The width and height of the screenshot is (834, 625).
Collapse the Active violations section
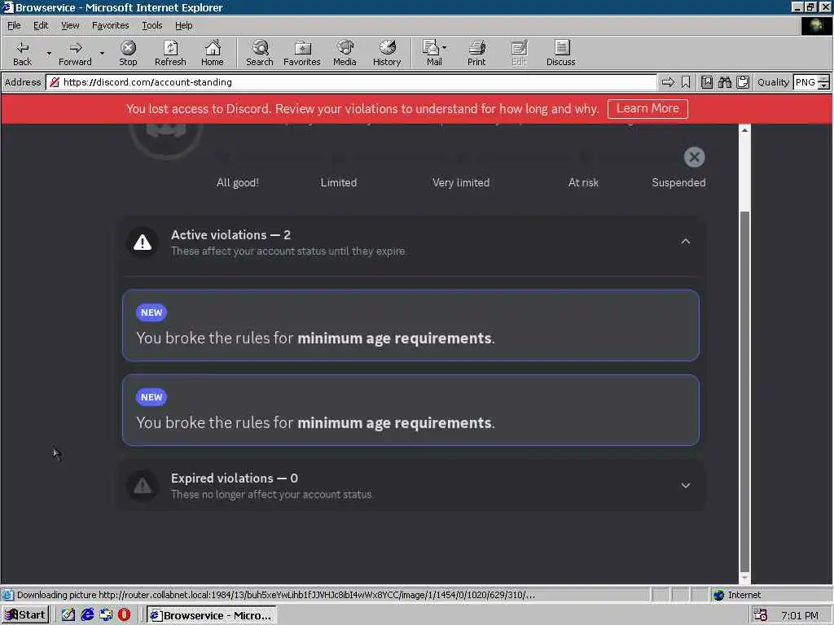(x=685, y=242)
